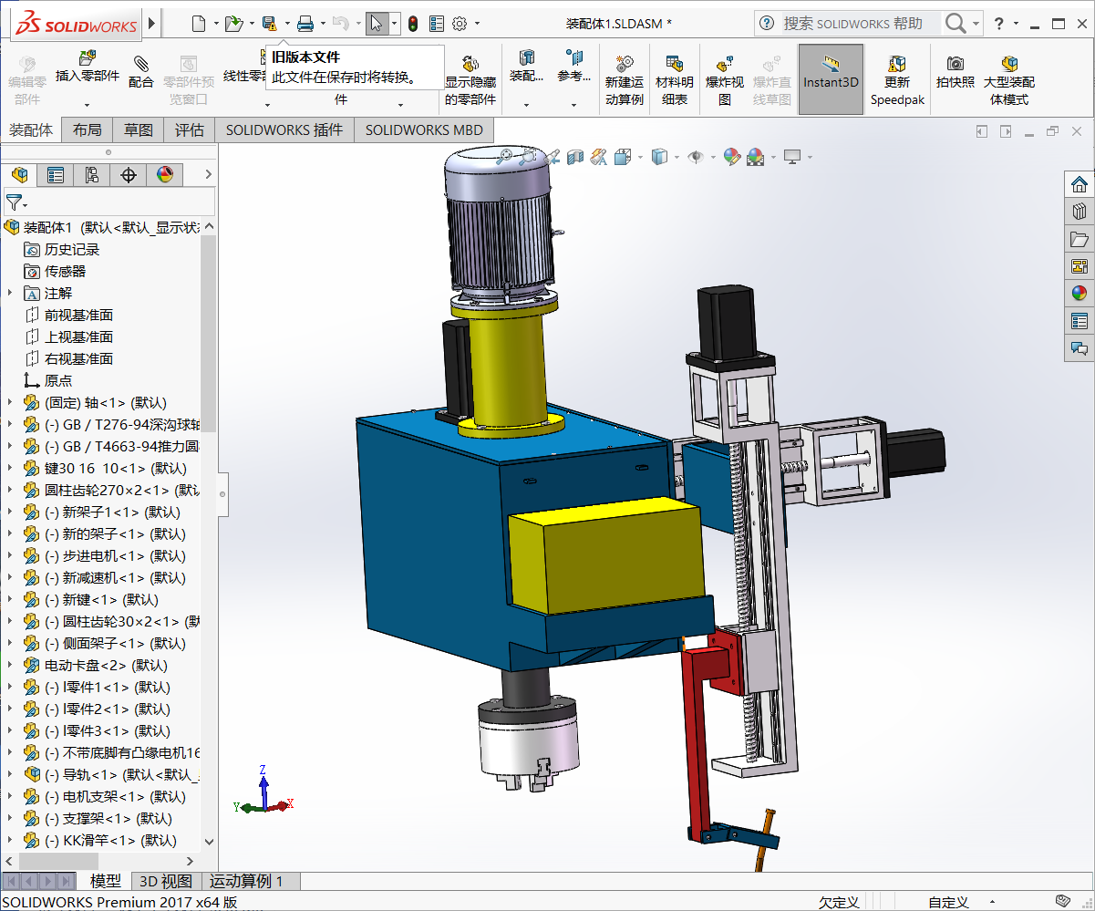
Task: Add a Mate (配合) with the paperclip icon
Action: click(x=141, y=72)
